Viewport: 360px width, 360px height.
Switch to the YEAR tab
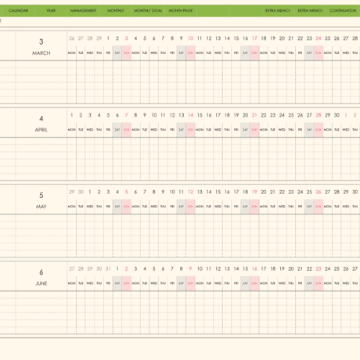51,11
